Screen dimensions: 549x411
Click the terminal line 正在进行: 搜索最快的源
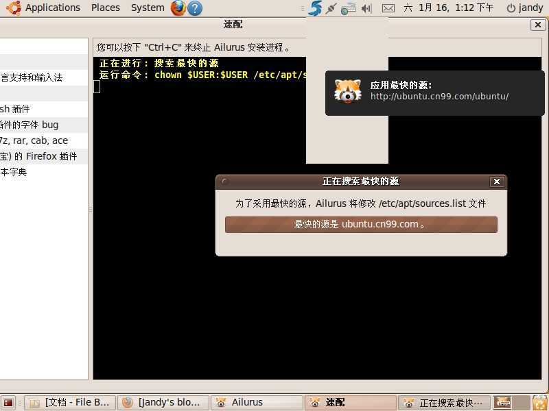159,63
